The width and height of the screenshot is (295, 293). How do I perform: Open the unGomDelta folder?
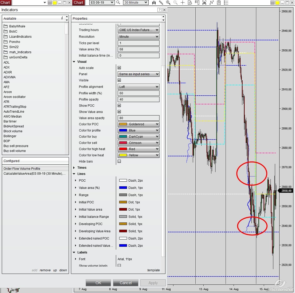tap(15, 57)
